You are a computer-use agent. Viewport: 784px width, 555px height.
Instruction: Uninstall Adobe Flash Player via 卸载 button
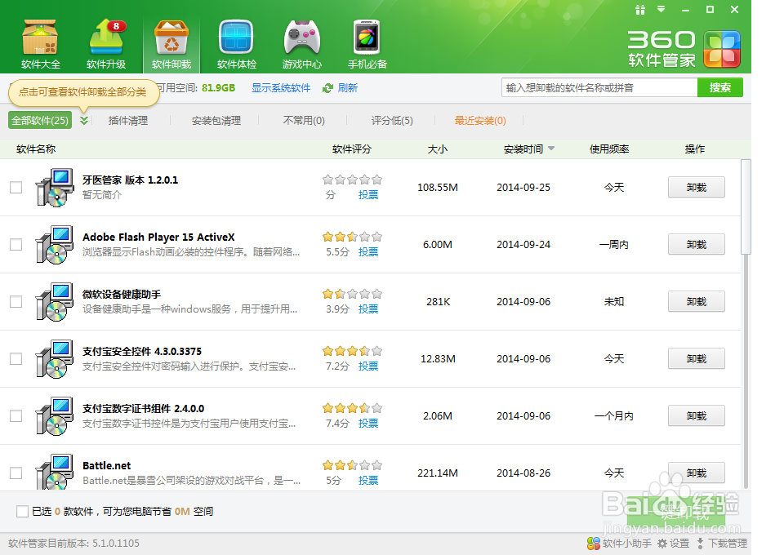696,244
